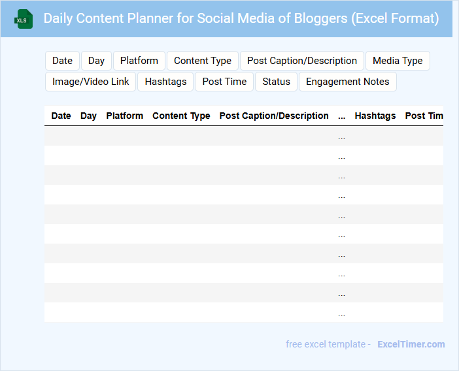Select the Date tag button
459x371 pixels.
[62, 61]
